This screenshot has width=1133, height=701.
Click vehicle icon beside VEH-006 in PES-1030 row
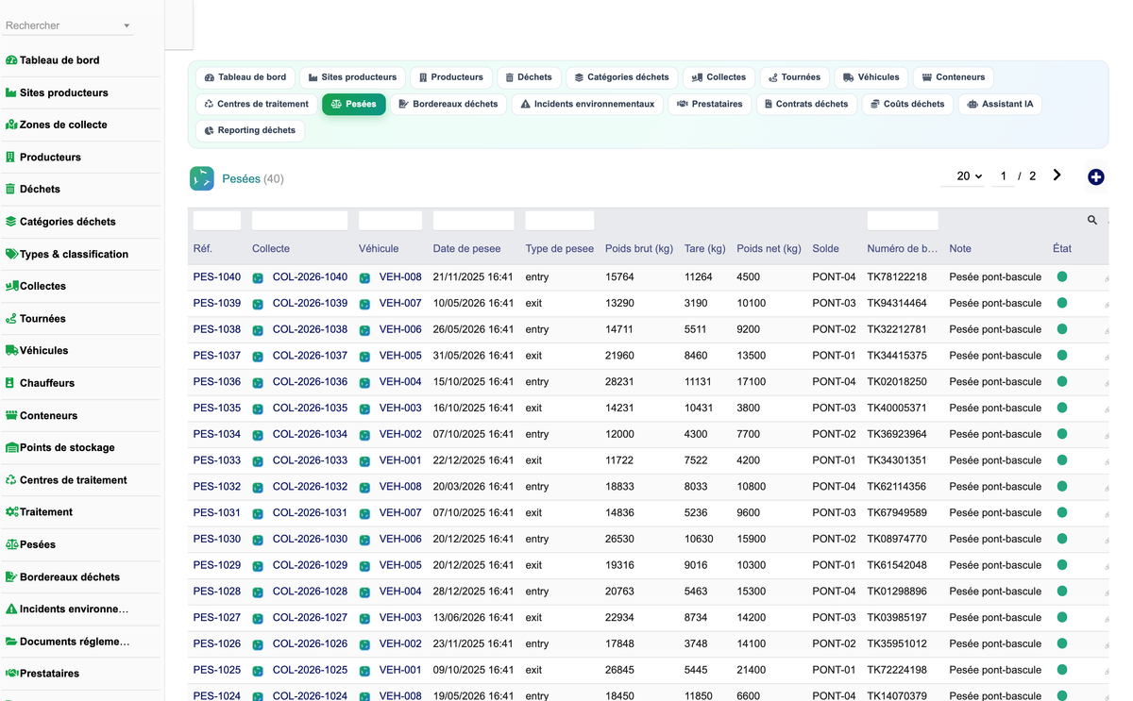[364, 539]
